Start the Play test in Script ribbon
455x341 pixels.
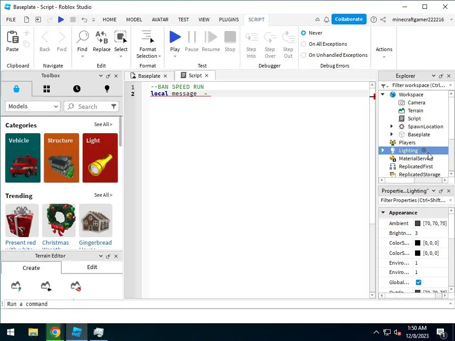(175, 37)
